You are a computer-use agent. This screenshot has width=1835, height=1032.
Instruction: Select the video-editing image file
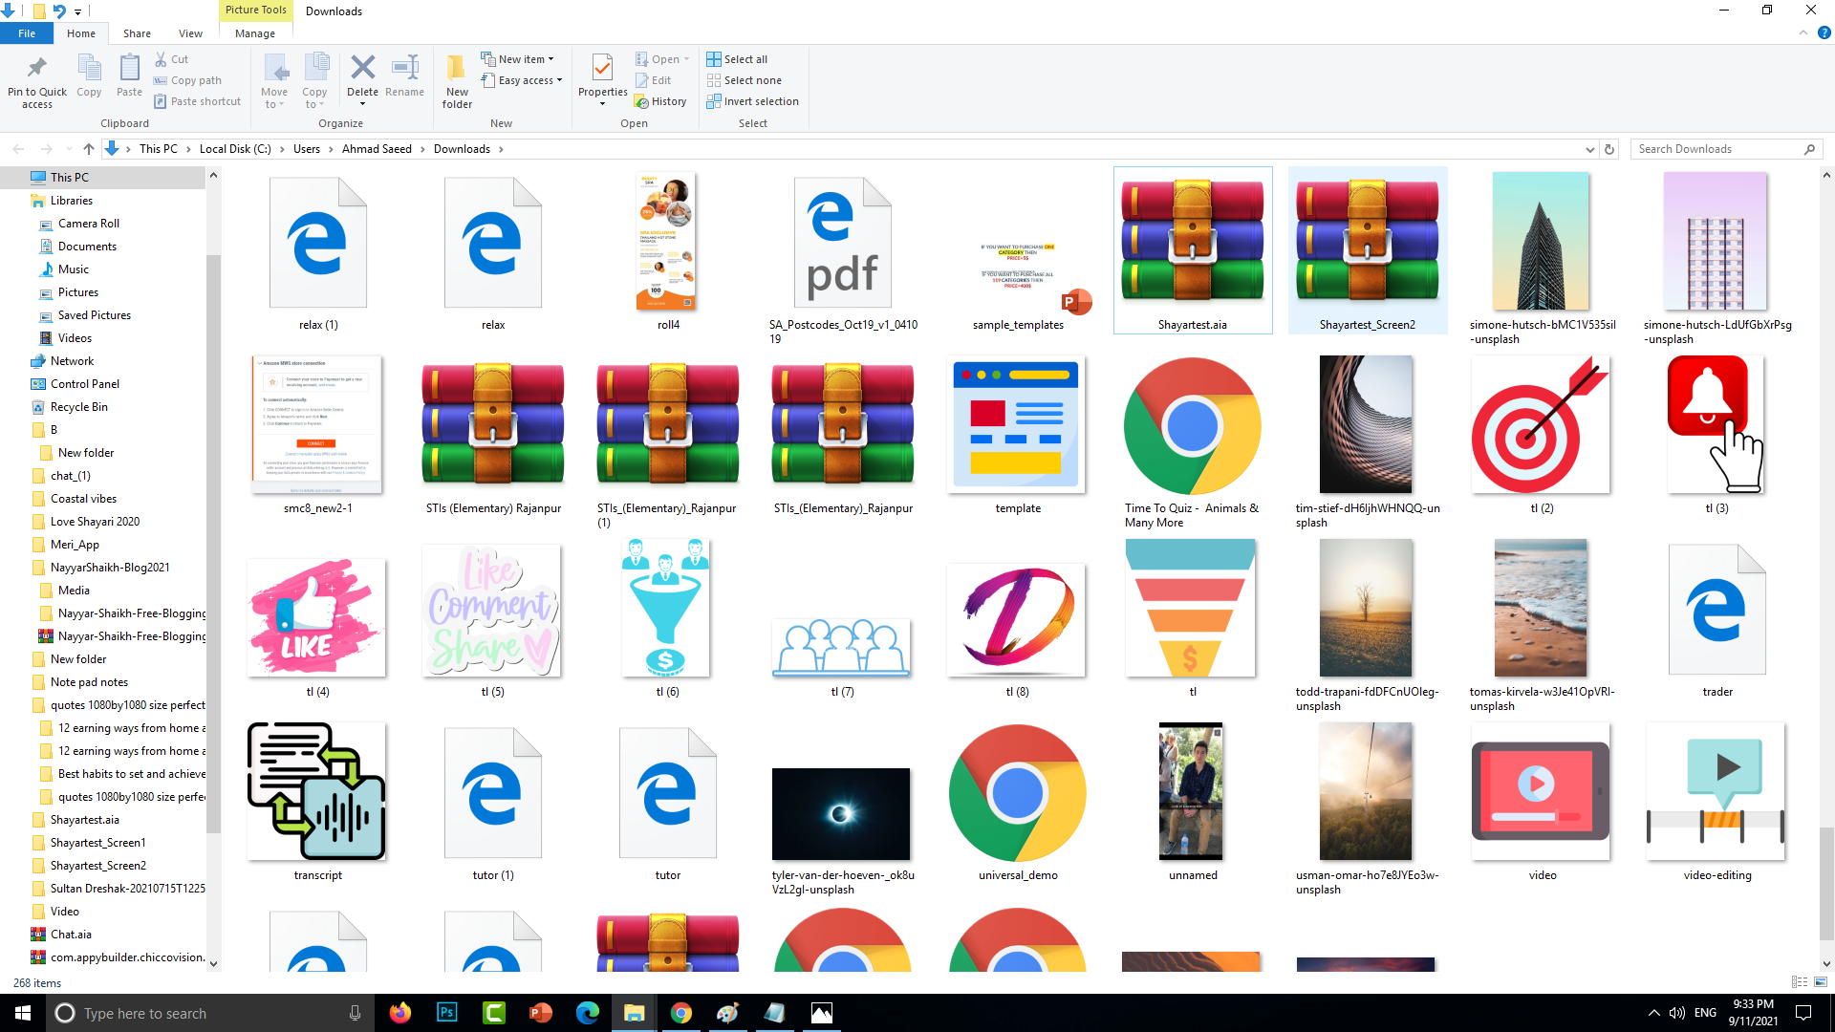1717,803
